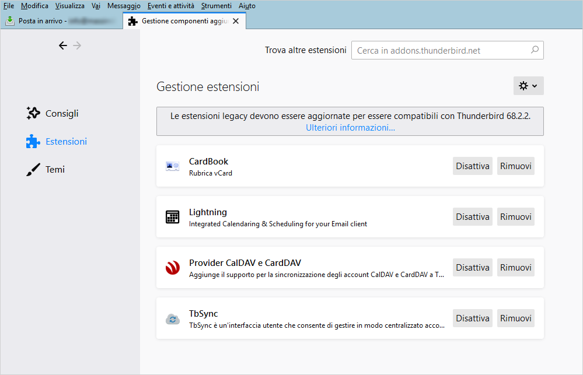Remove the CardBook extension
Viewport: 583px width, 375px height.
point(516,166)
